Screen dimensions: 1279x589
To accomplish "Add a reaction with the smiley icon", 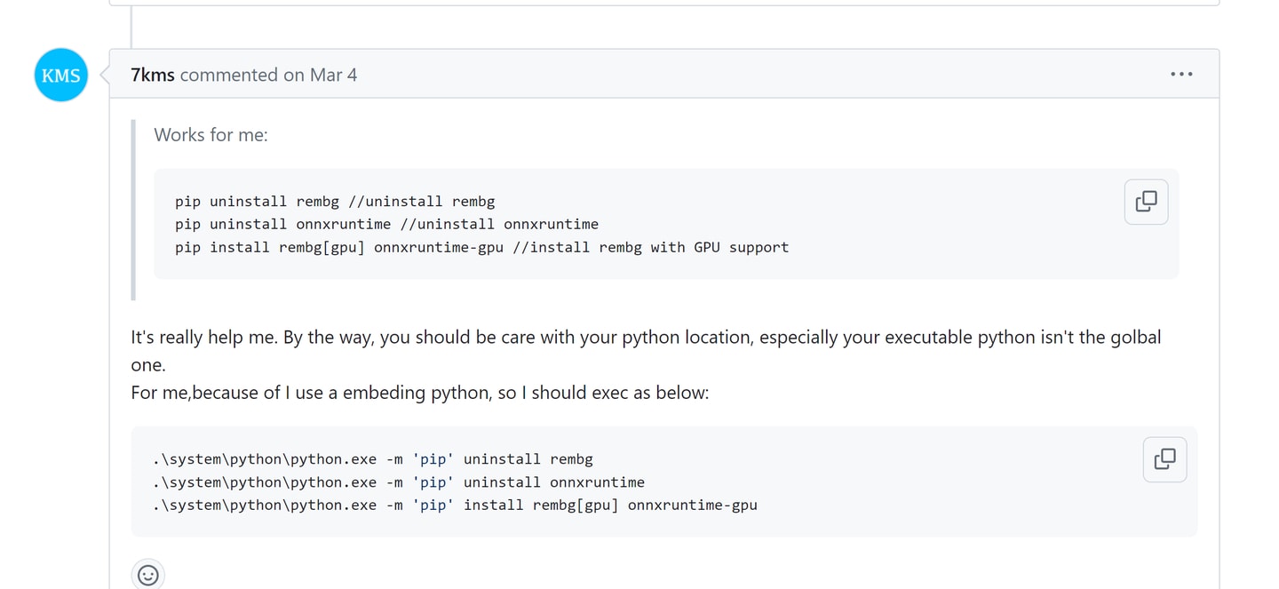I will (148, 575).
